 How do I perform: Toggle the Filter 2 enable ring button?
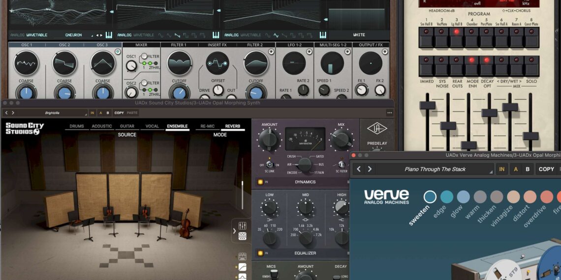click(x=271, y=52)
